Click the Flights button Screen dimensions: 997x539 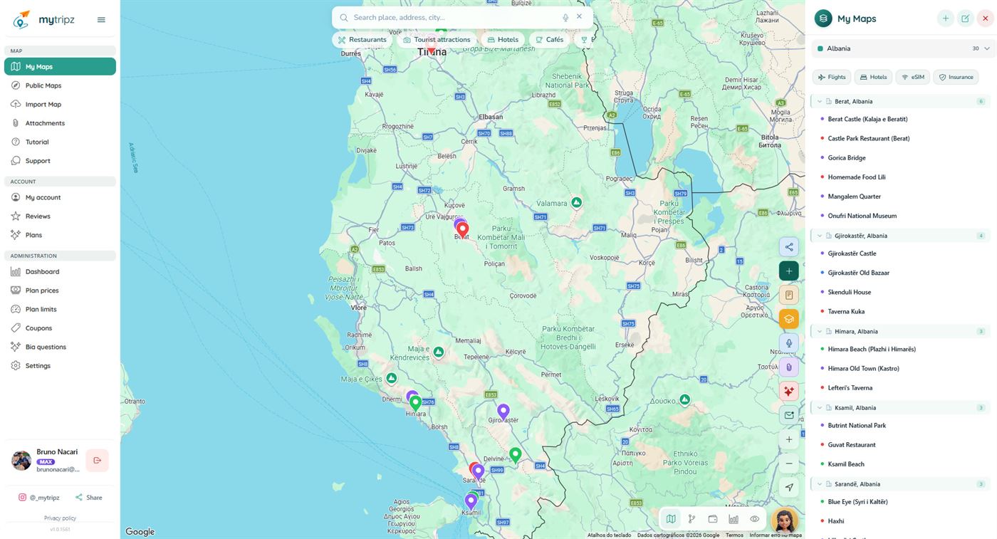(832, 77)
